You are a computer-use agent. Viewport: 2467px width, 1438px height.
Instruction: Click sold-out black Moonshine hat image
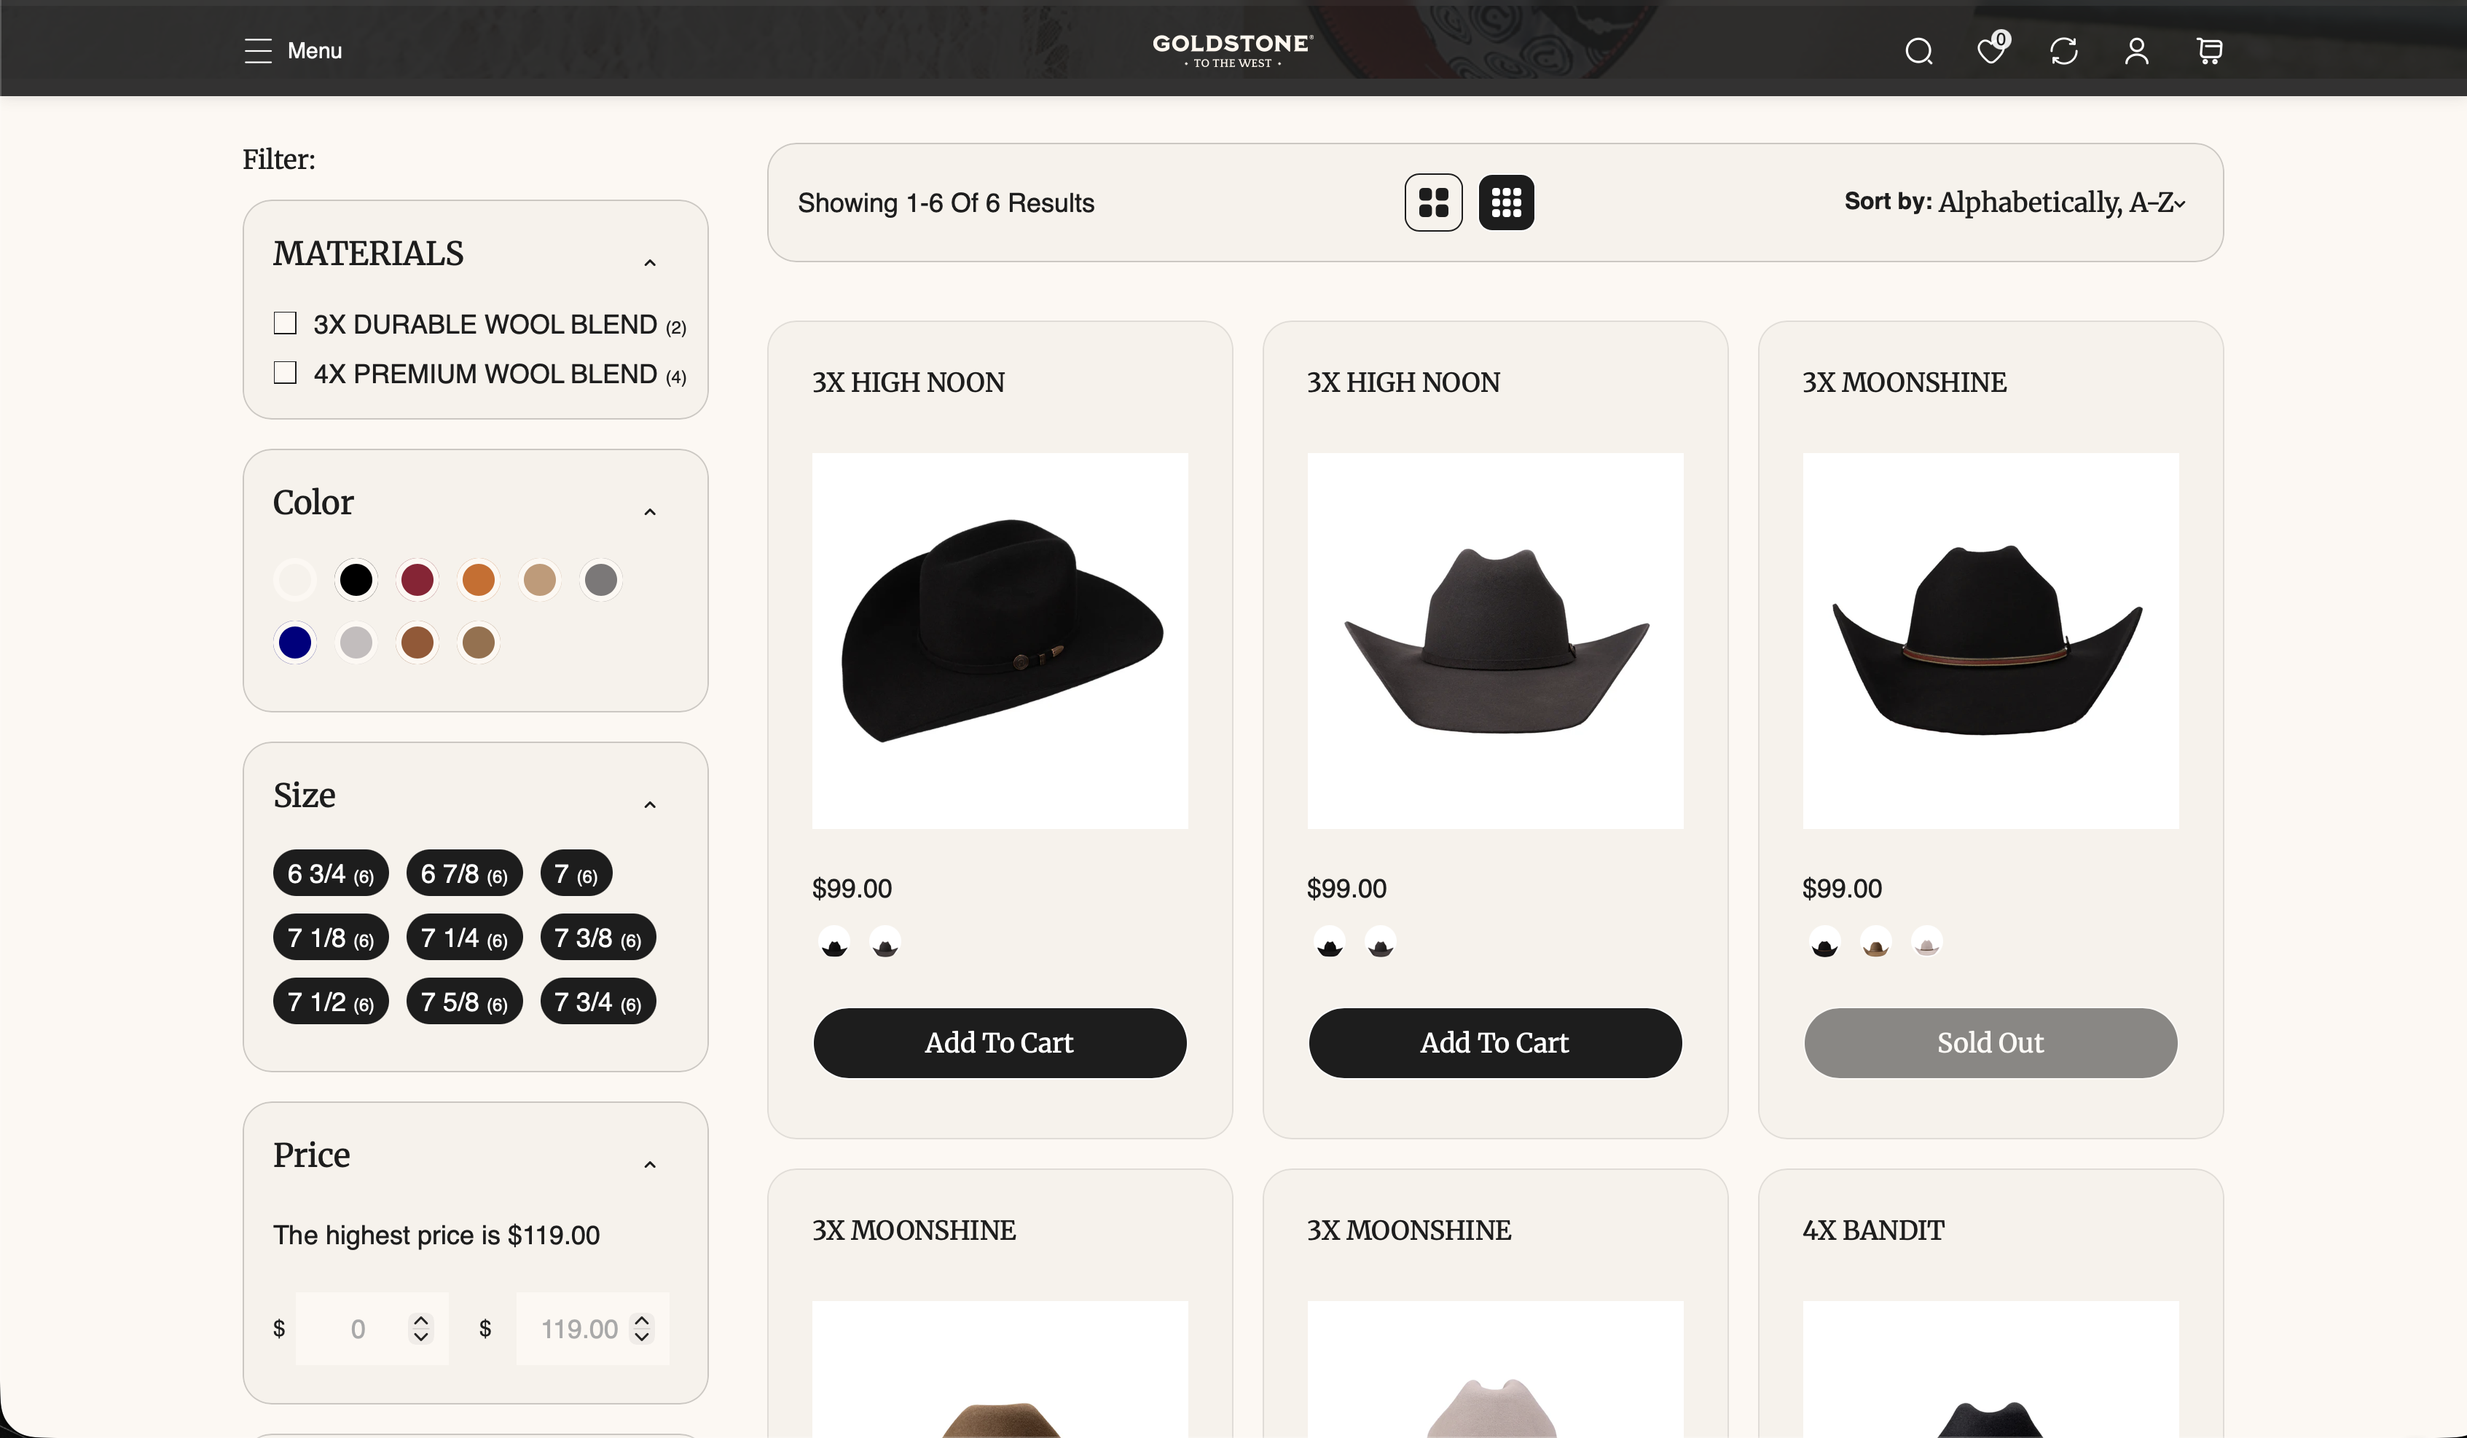[1991, 640]
